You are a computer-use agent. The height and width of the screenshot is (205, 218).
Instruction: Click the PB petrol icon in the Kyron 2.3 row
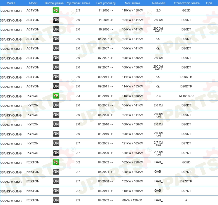tap(56, 96)
